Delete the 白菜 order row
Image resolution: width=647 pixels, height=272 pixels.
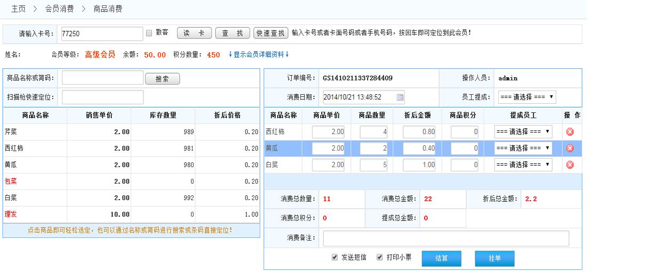coord(570,165)
